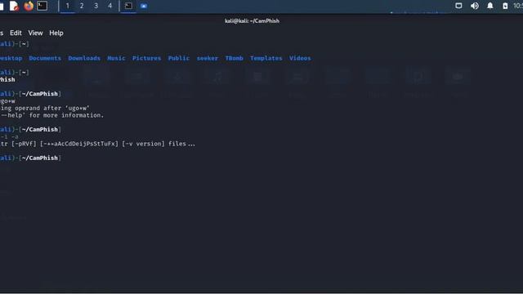Image resolution: width=523 pixels, height=294 pixels.
Task: Click the Videos directory name
Action: 300,58
